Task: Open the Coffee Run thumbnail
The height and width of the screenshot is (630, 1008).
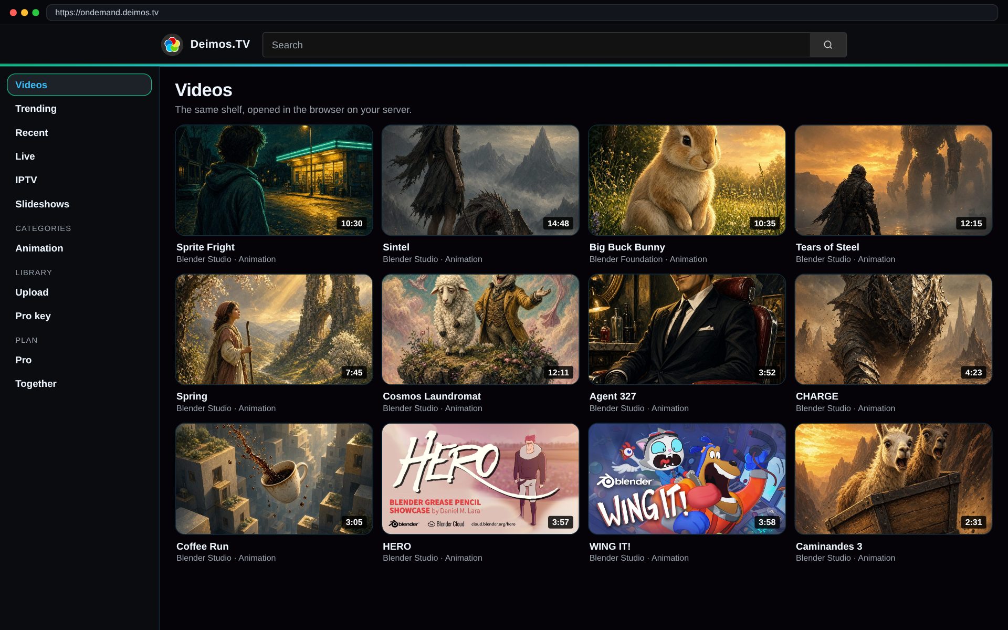Action: (x=274, y=479)
